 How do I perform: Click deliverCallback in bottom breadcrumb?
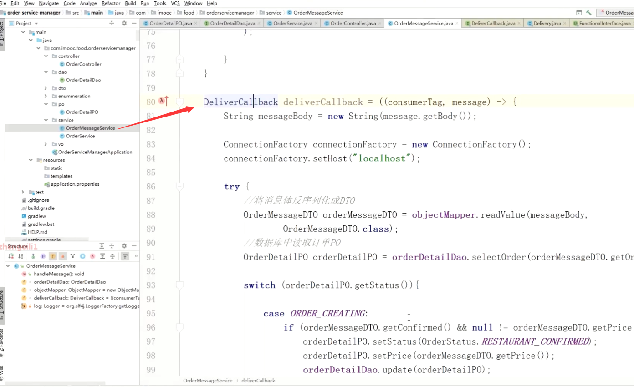click(258, 380)
